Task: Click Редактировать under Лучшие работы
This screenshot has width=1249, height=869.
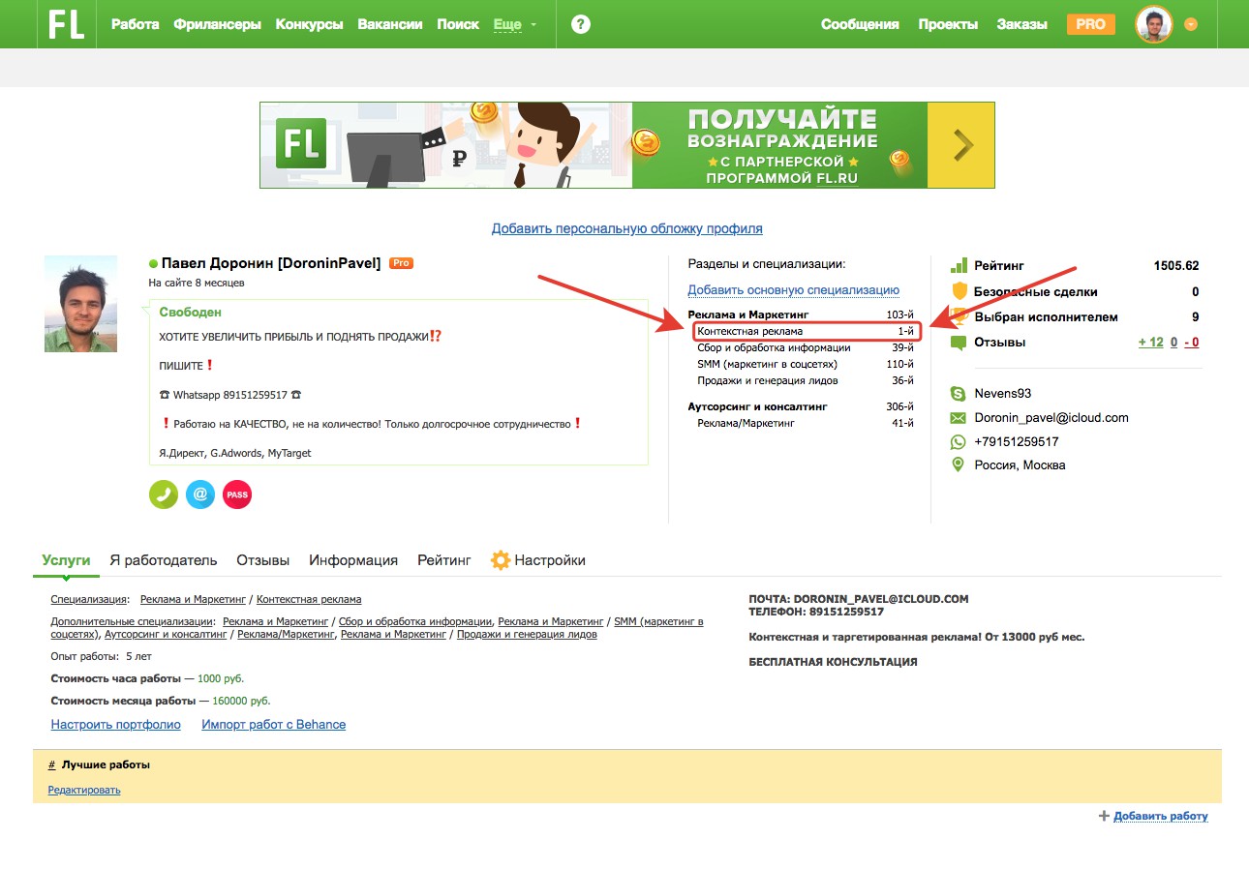Action: [x=84, y=790]
